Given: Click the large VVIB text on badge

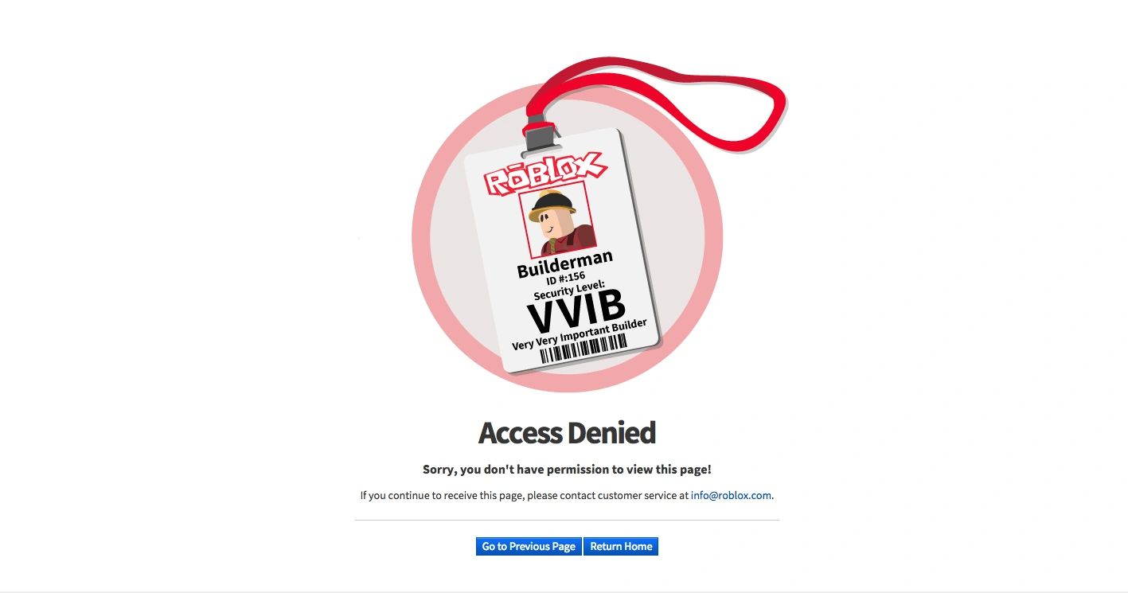Looking at the screenshot, I should (x=576, y=310).
